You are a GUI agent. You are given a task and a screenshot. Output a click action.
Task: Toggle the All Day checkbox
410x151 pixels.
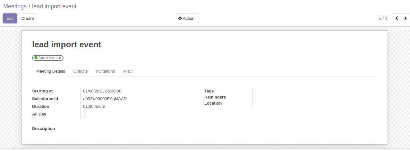(x=85, y=114)
